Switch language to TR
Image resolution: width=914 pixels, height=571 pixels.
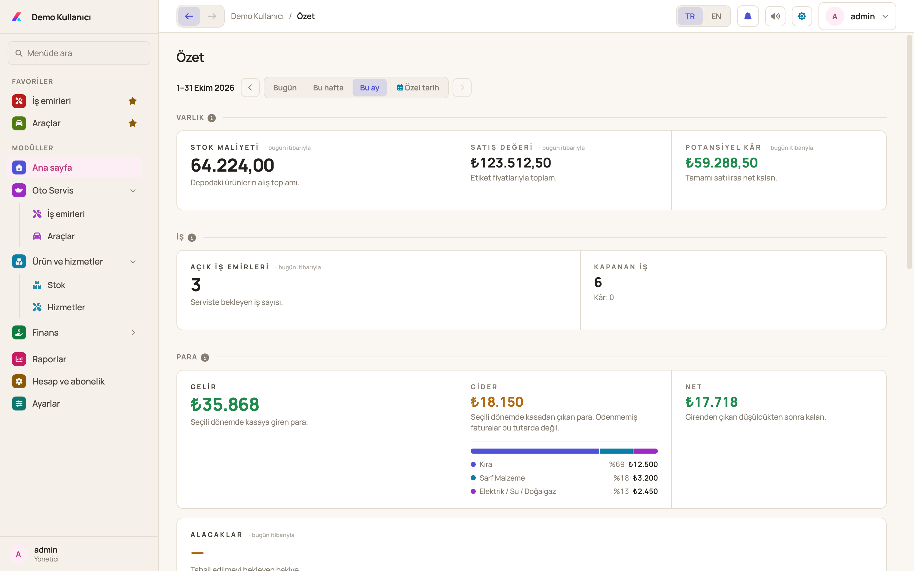pos(690,16)
